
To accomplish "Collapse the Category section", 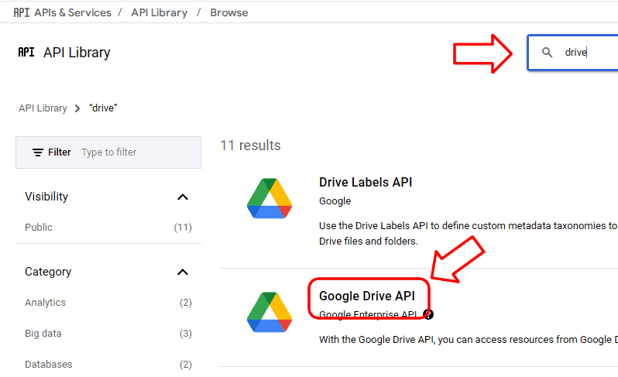I will [183, 272].
